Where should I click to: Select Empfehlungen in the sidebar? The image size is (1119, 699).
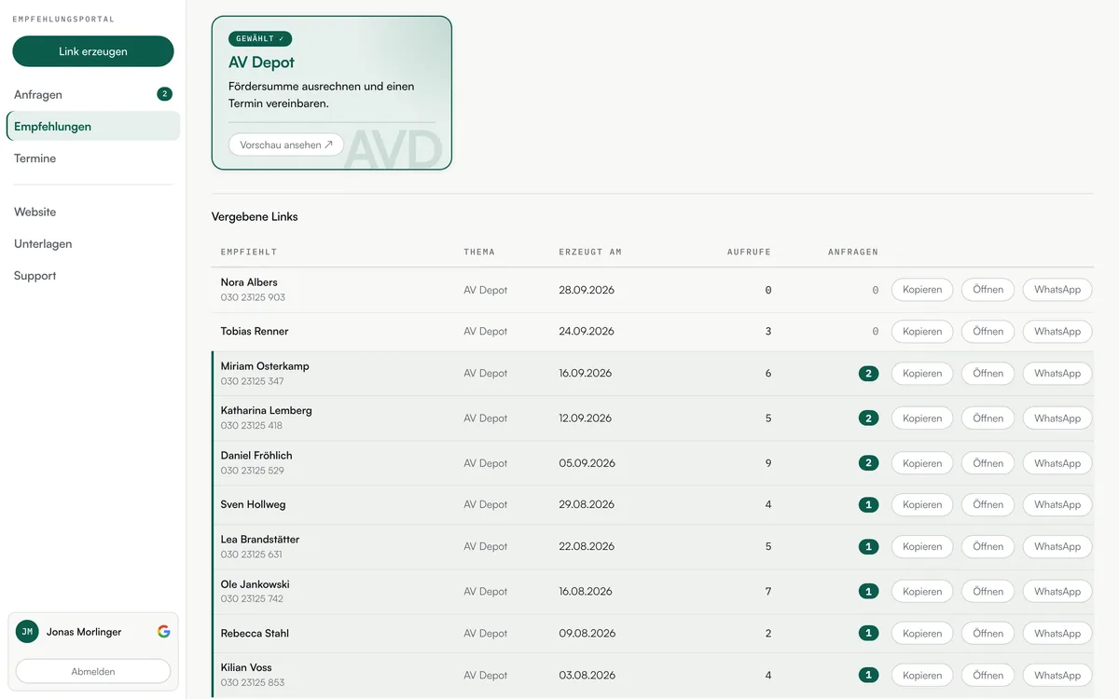coord(93,126)
